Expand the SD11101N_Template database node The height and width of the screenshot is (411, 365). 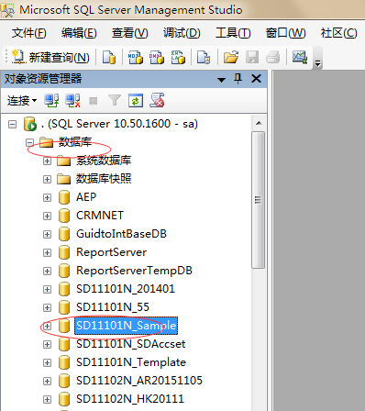click(x=47, y=362)
